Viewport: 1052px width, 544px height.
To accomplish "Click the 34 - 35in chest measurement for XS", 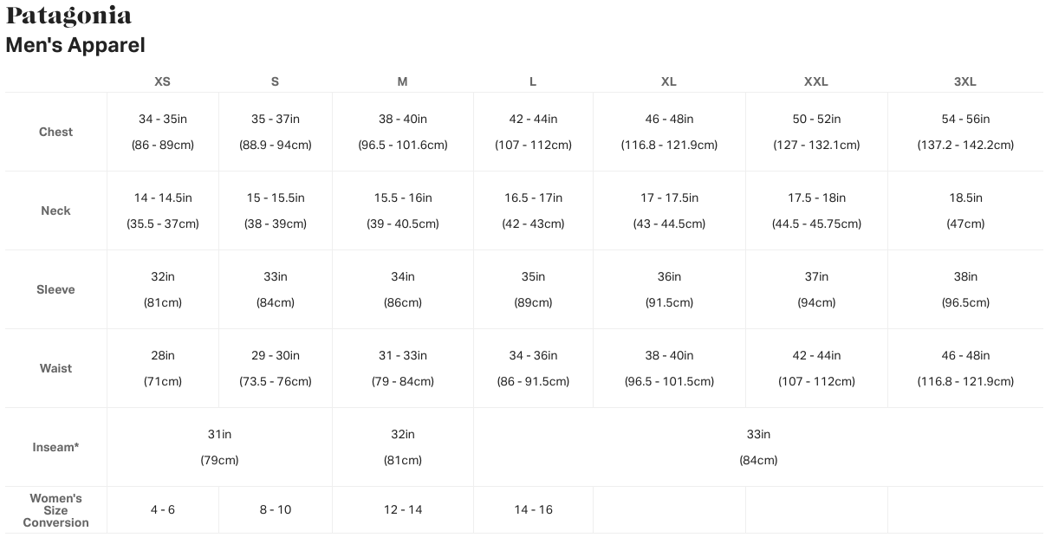I will [x=163, y=119].
